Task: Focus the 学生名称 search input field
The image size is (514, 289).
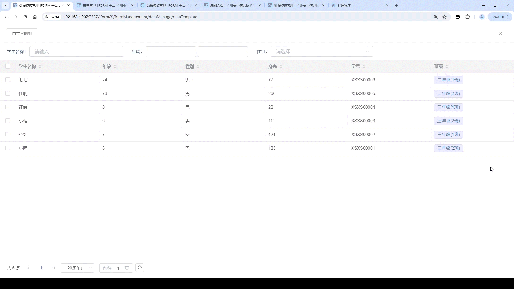Action: [76, 51]
